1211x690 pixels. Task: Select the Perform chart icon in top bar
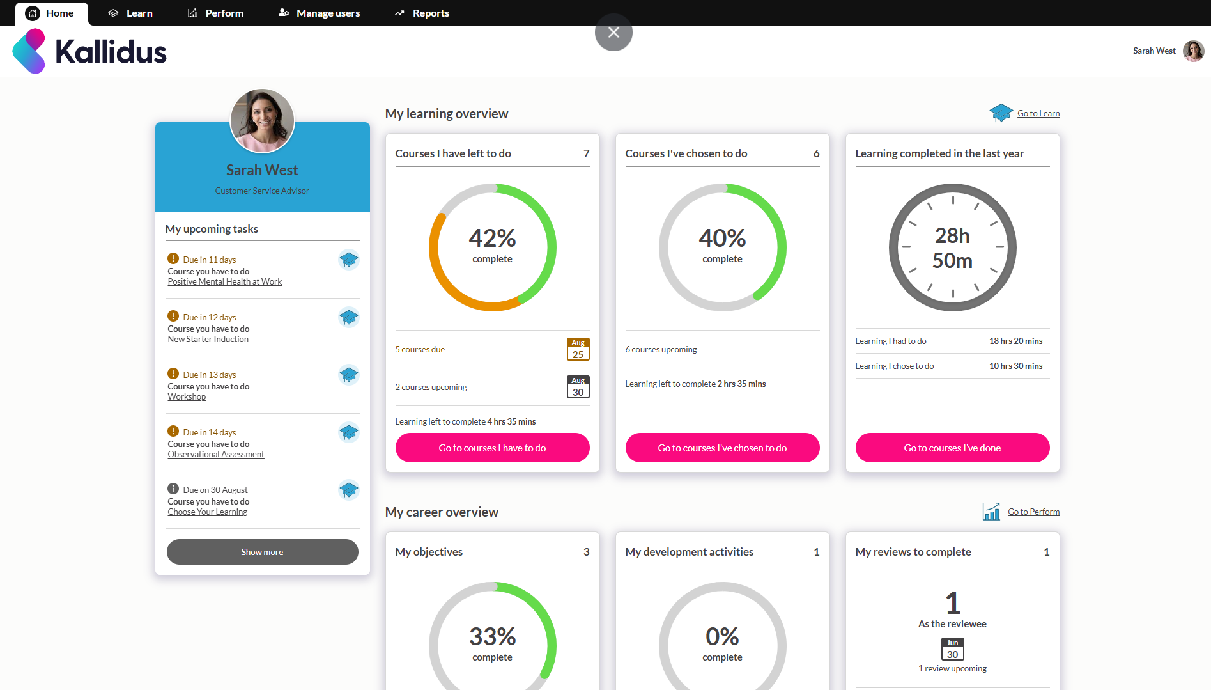click(x=191, y=12)
